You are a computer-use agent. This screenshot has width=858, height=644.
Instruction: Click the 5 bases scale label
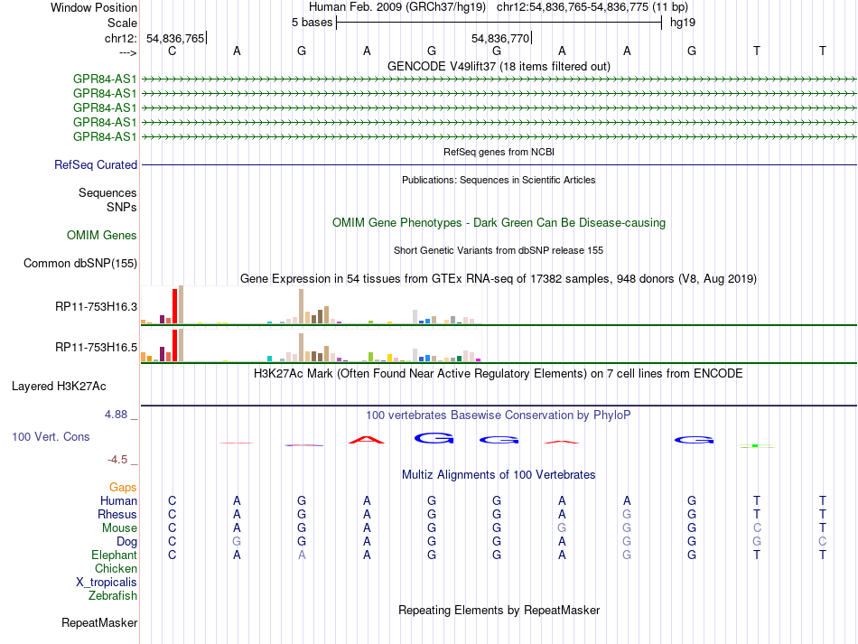pyautogui.click(x=312, y=23)
